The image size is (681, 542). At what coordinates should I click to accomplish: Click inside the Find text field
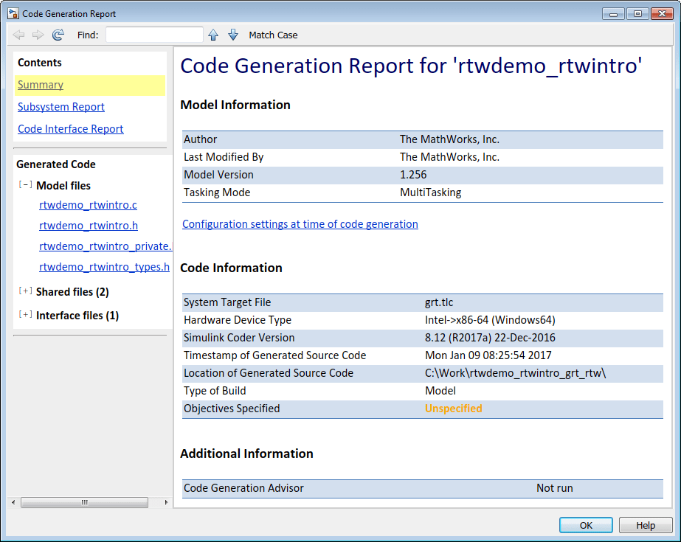click(x=154, y=35)
